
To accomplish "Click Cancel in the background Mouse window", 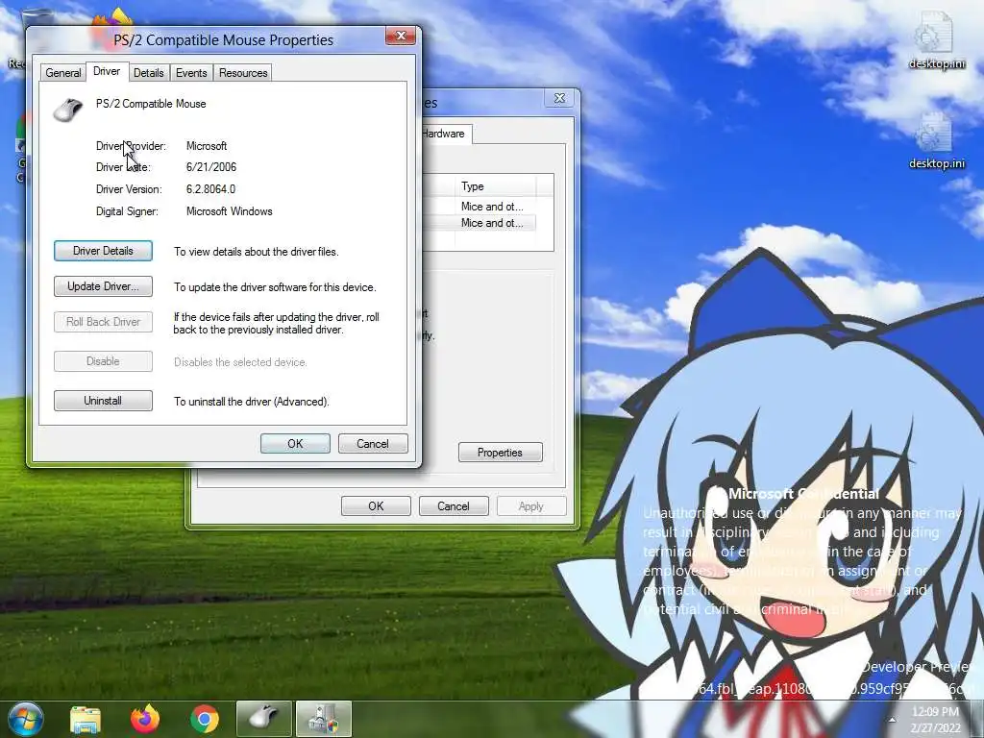I will point(454,506).
